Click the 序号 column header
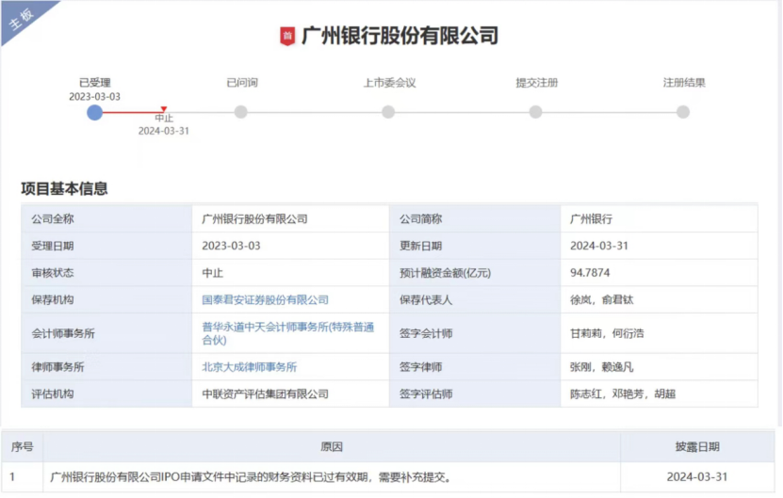The height and width of the screenshot is (498, 783). (x=22, y=446)
